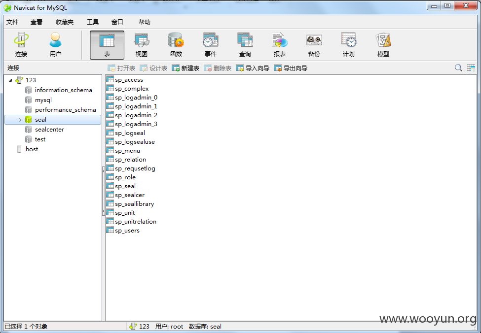The image size is (481, 333).
Task: Select the sp_logadmin_0 table
Action: click(136, 98)
